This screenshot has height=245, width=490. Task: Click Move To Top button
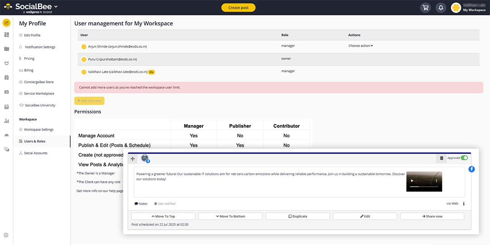click(x=163, y=216)
